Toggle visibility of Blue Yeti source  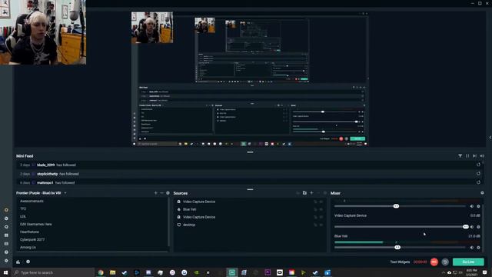[x=321, y=209]
